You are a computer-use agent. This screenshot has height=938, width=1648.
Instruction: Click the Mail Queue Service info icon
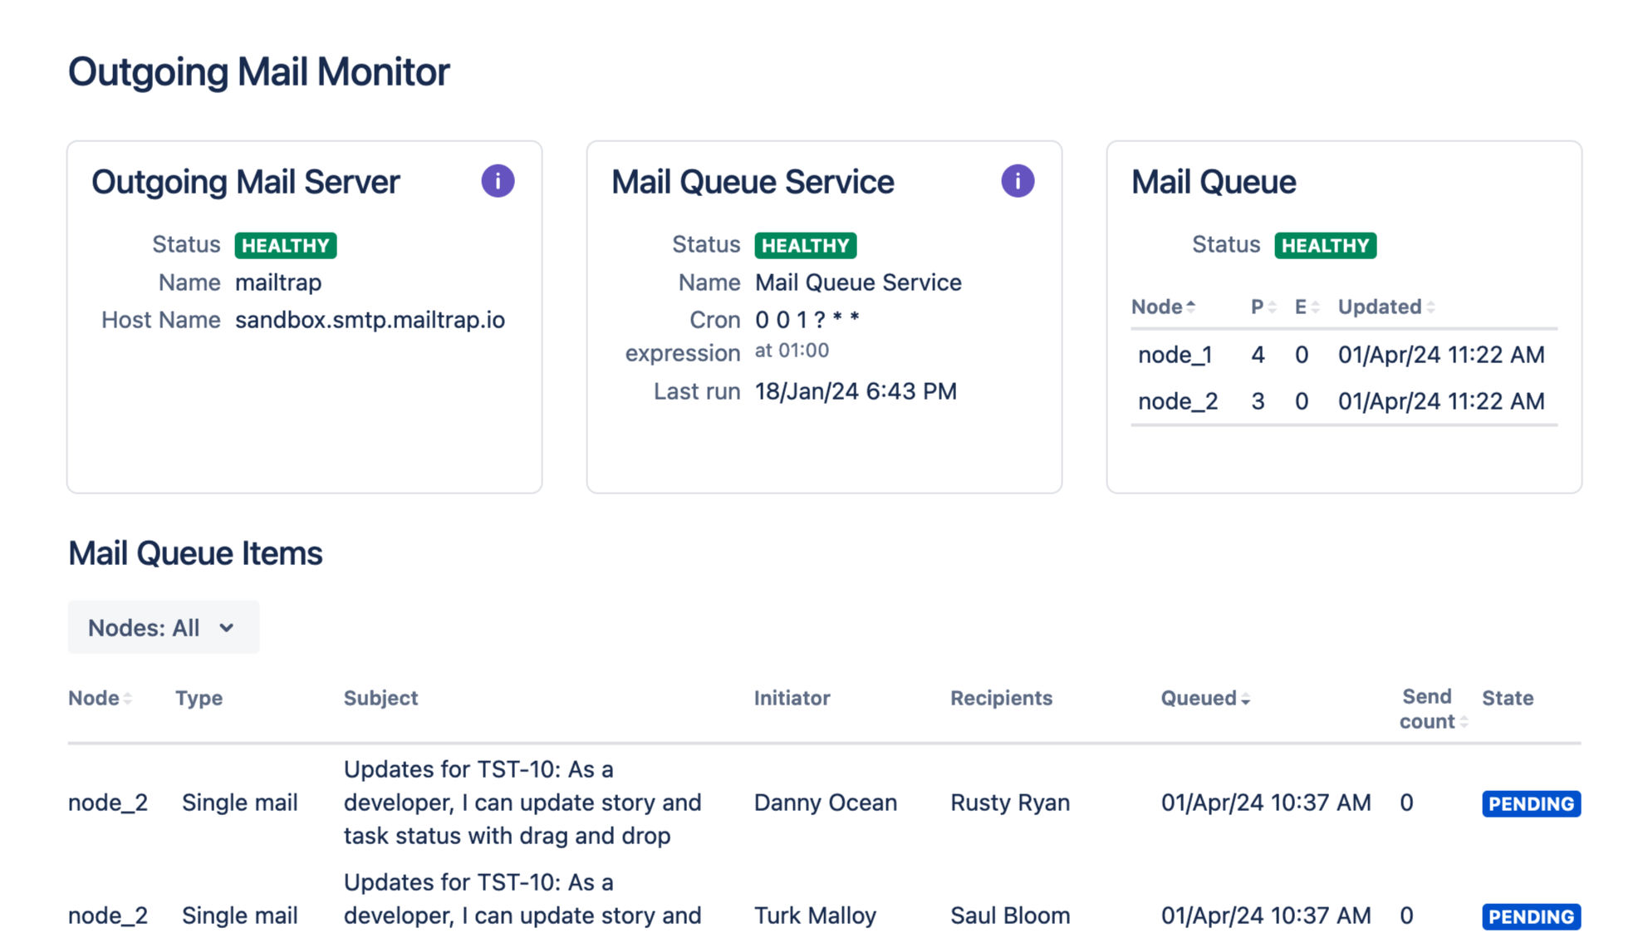pyautogui.click(x=1018, y=181)
